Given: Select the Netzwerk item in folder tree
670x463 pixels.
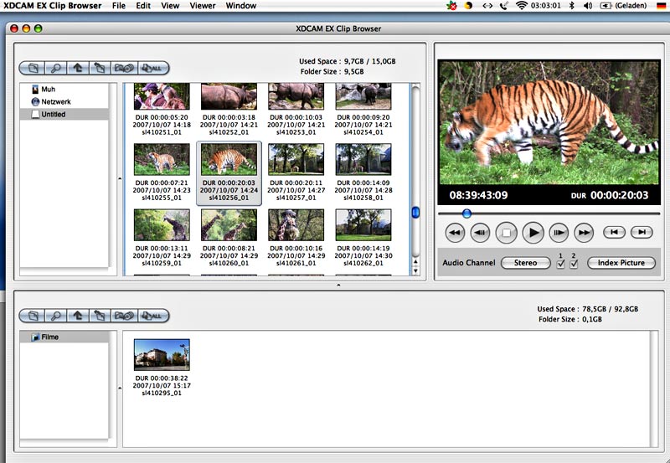Looking at the screenshot, I should pos(55,101).
